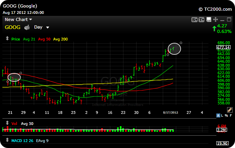Click the red Vol legend label
Viewport: 235px width, 148px height.
click(14, 124)
